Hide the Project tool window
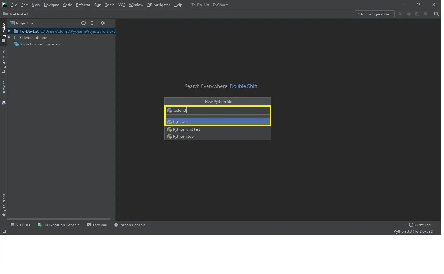Image resolution: width=444 pixels, height=274 pixels. click(111, 23)
